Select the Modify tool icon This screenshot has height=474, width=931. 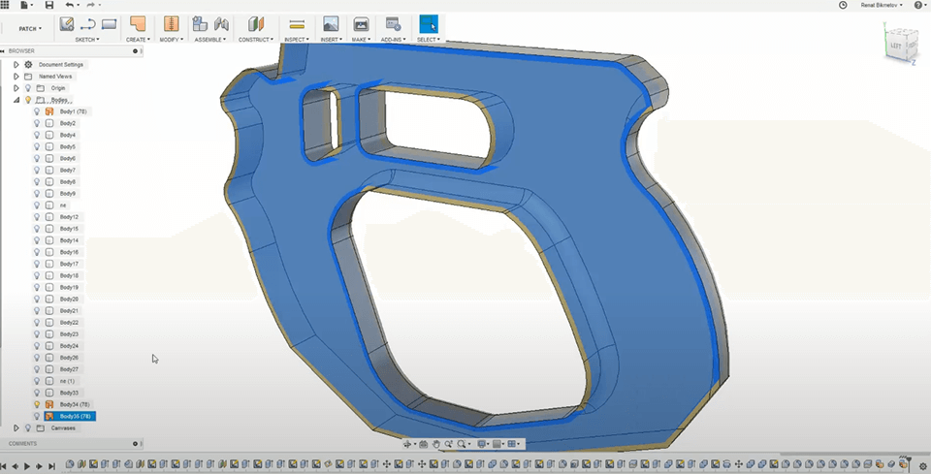(171, 23)
